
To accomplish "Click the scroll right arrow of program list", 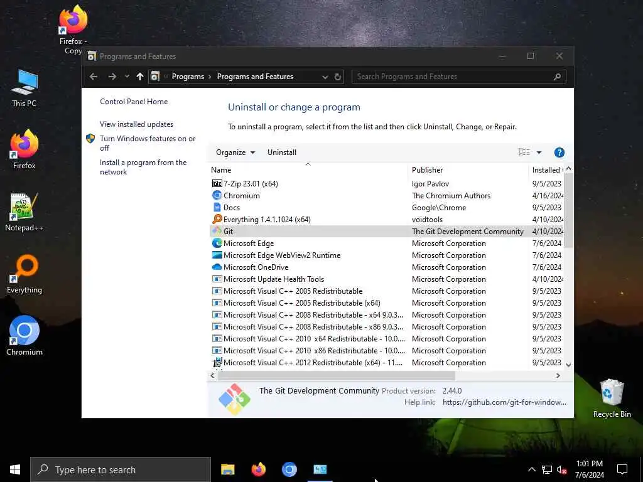I will (x=558, y=375).
